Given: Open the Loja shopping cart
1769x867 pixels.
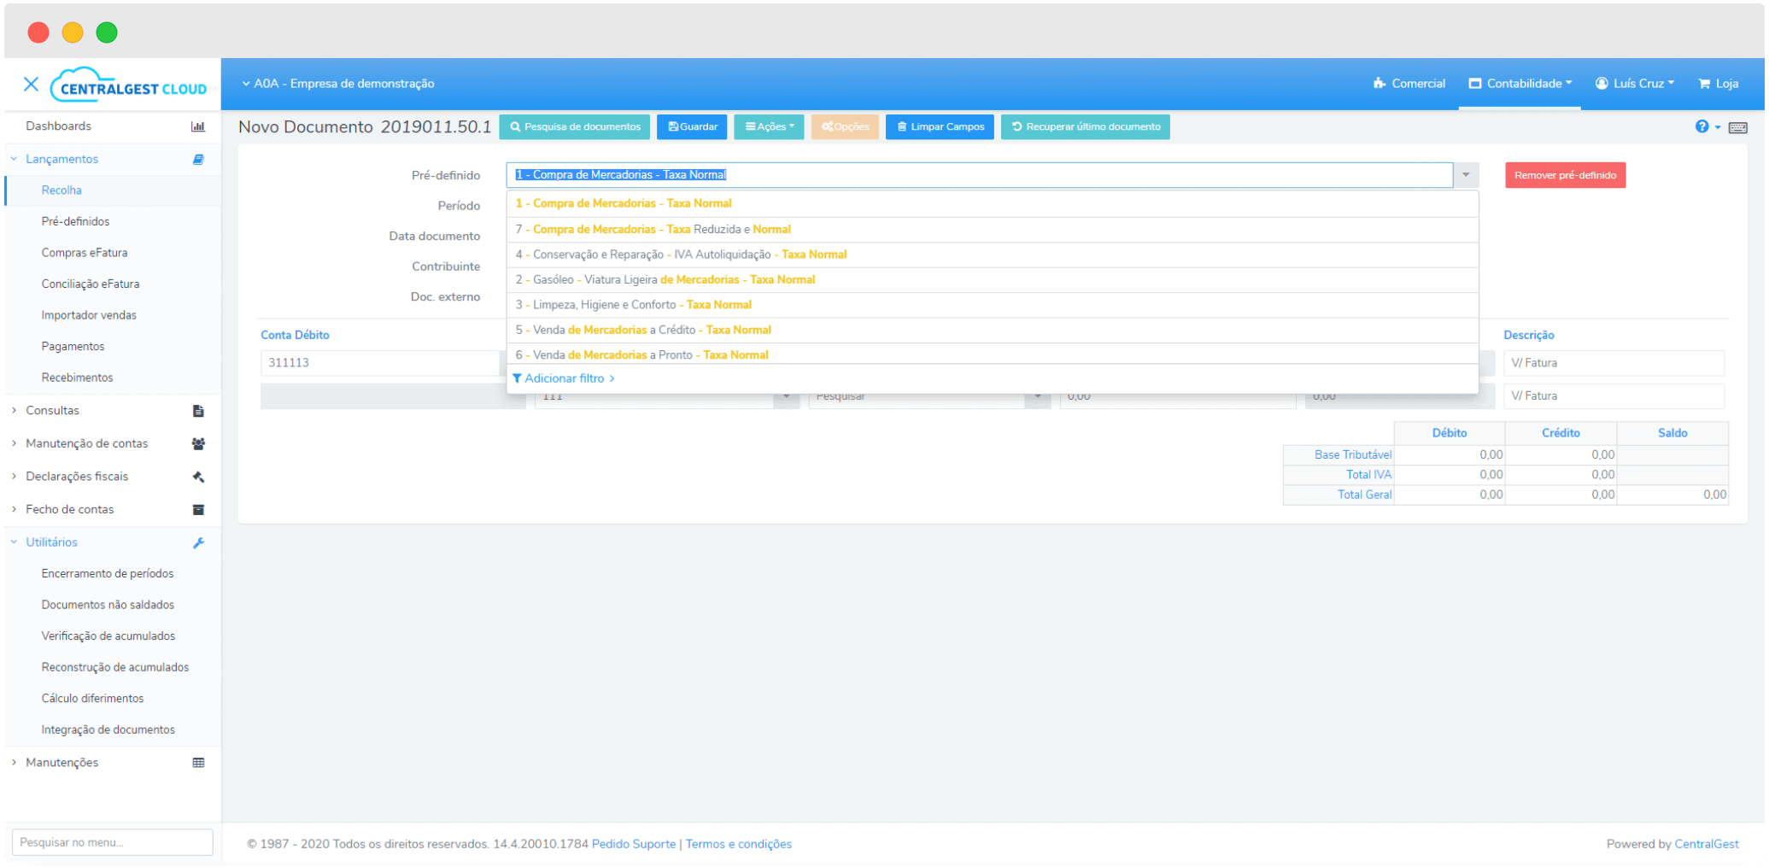Looking at the screenshot, I should 1718,84.
